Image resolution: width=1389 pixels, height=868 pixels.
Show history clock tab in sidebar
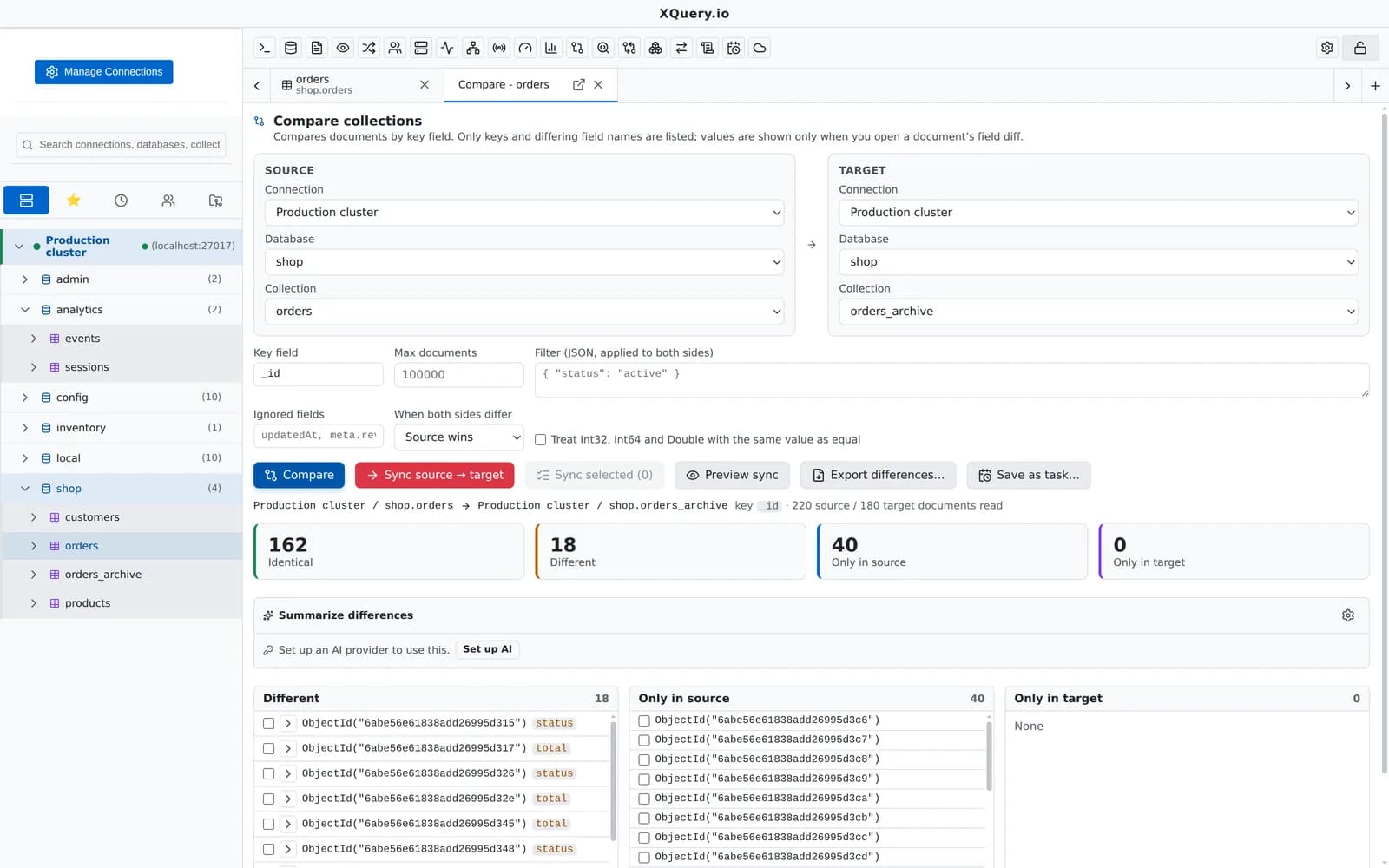coord(121,201)
